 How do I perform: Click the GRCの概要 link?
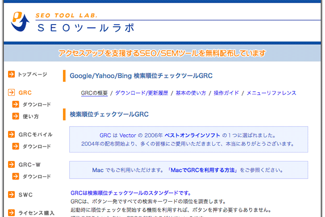point(94,93)
